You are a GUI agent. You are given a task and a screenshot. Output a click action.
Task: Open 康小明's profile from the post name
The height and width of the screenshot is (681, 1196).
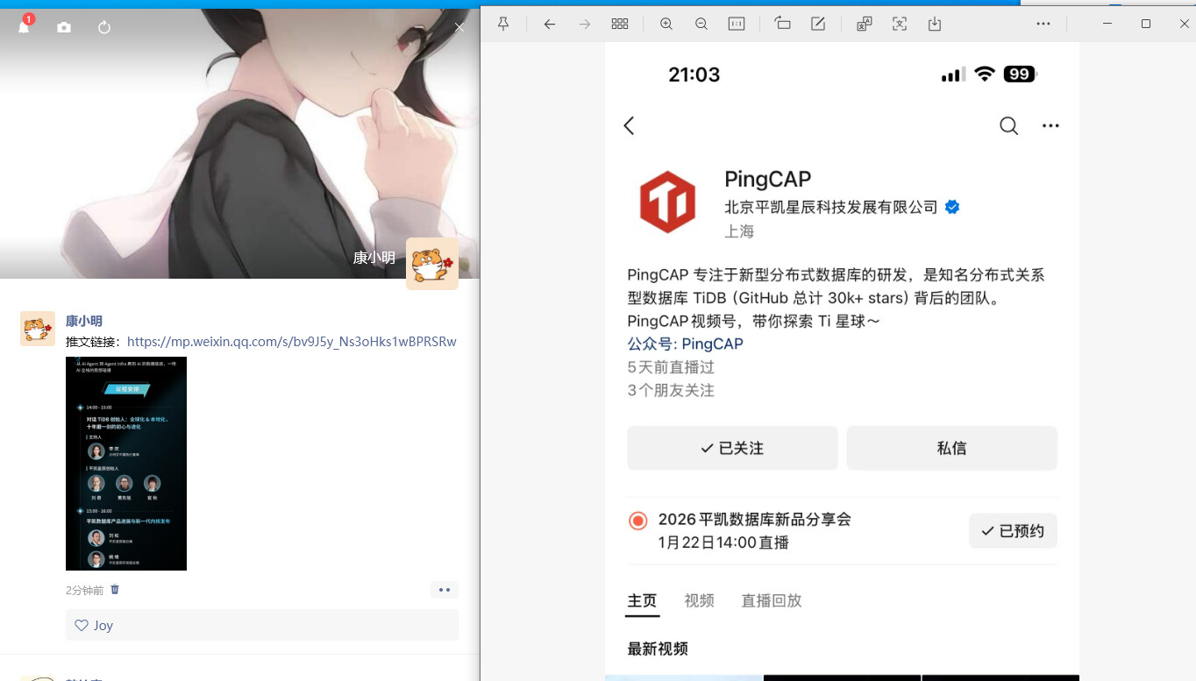click(x=84, y=321)
